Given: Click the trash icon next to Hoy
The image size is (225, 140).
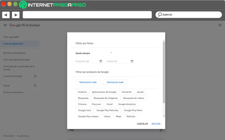Looking at the screenshot, I should click(161, 130).
